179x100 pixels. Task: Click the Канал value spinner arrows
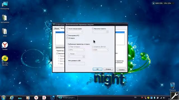[x=84, y=57]
